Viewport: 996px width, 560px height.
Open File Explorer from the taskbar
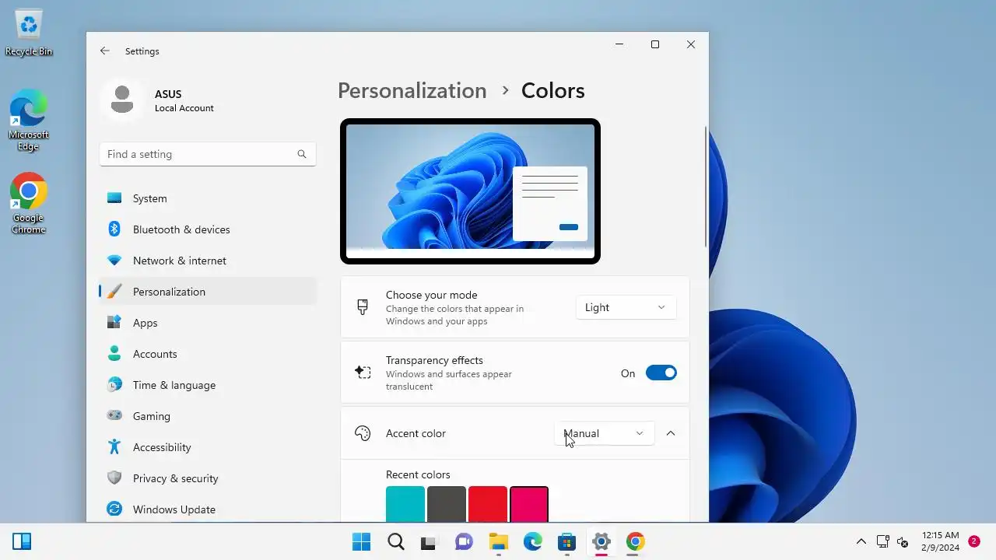coord(498,541)
